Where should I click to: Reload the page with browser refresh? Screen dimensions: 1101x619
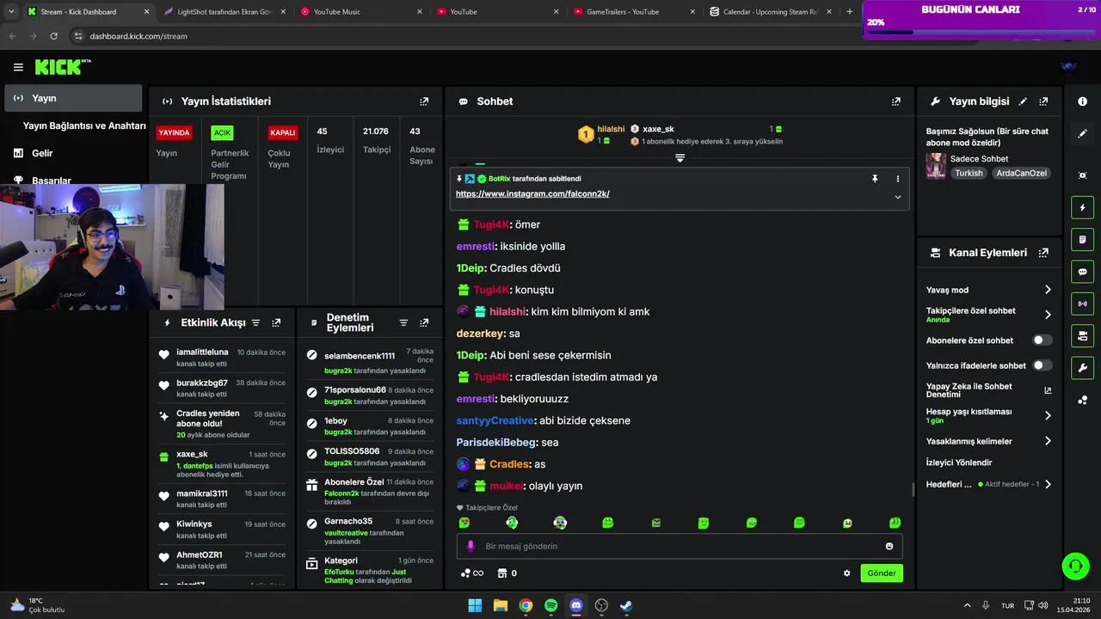pyautogui.click(x=54, y=36)
